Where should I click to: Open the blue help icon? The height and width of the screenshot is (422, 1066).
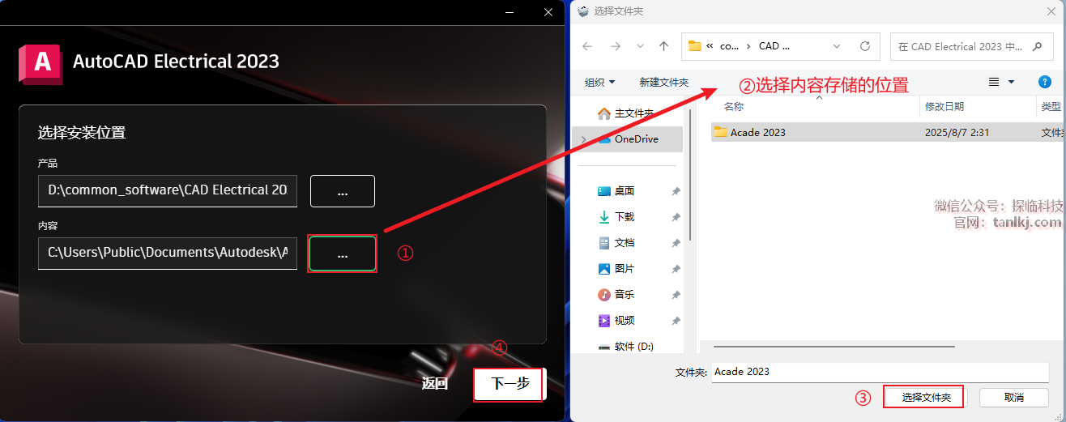point(1045,82)
